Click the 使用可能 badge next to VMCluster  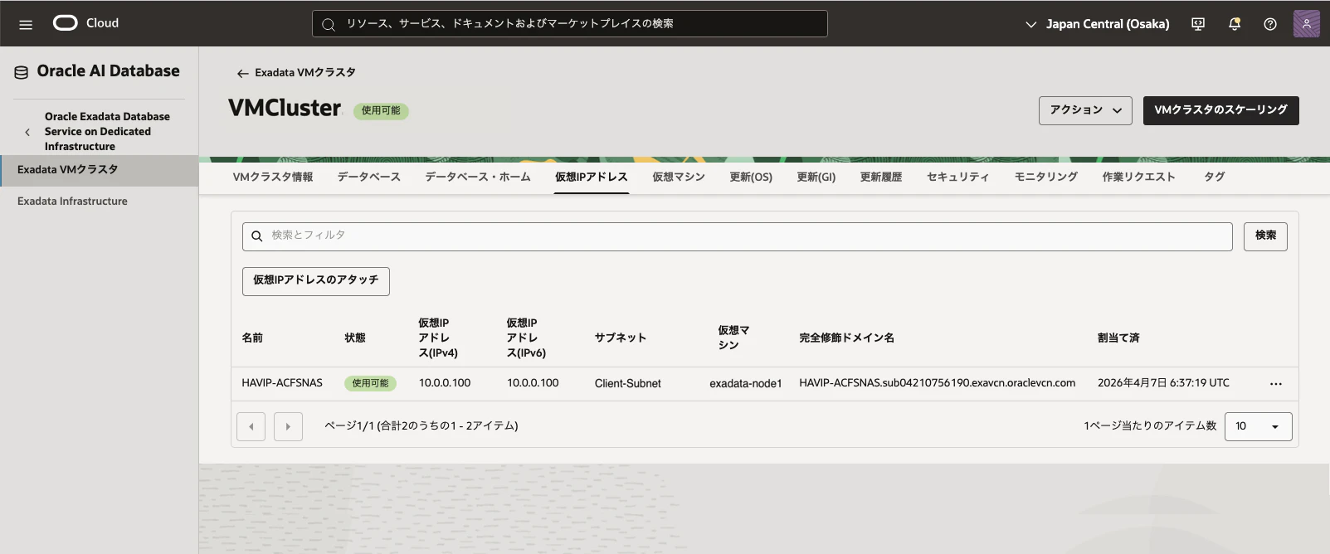point(381,111)
